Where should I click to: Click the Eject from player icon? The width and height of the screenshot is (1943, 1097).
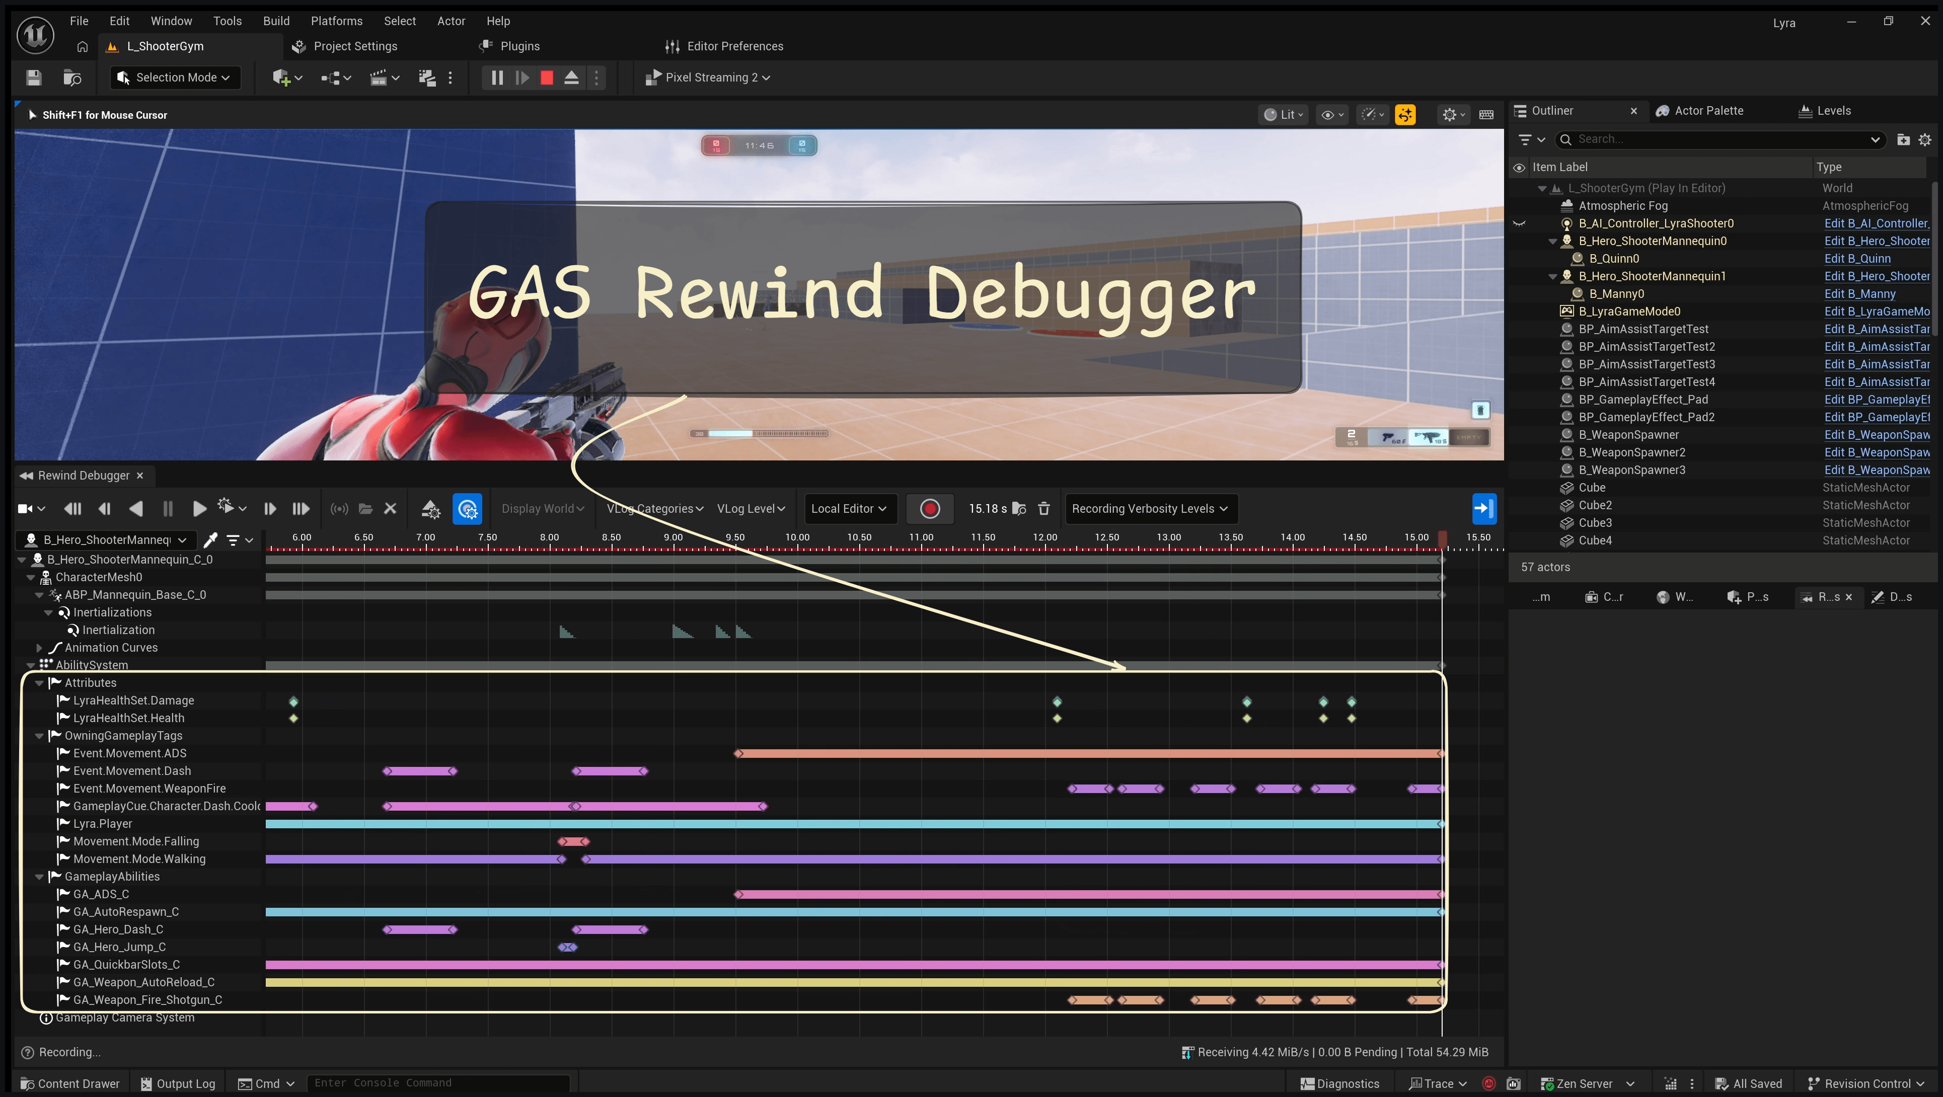pyautogui.click(x=572, y=77)
